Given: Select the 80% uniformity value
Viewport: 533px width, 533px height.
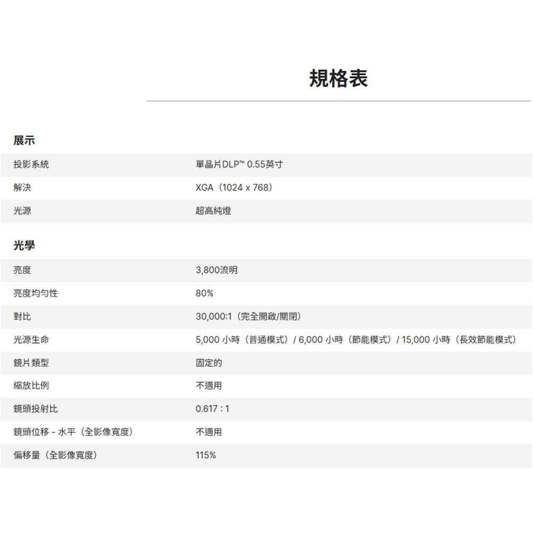Looking at the screenshot, I should (x=205, y=293).
